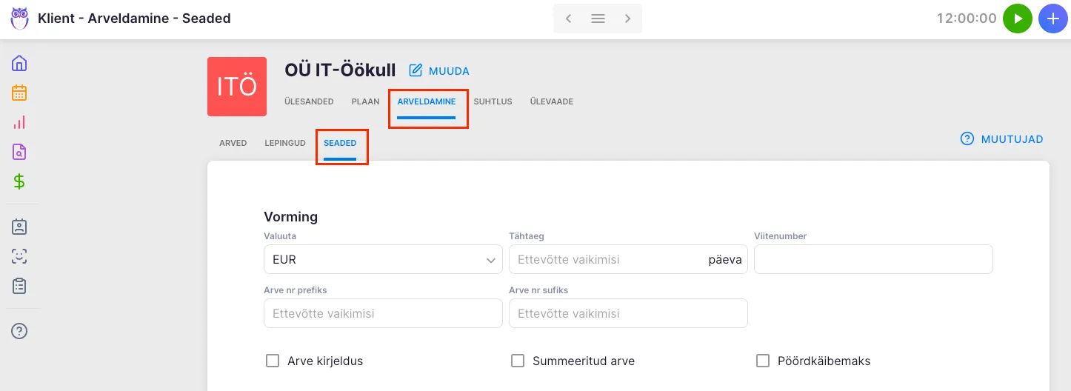The image size is (1071, 391).
Task: Go to next client with right chevron
Action: coord(627,19)
